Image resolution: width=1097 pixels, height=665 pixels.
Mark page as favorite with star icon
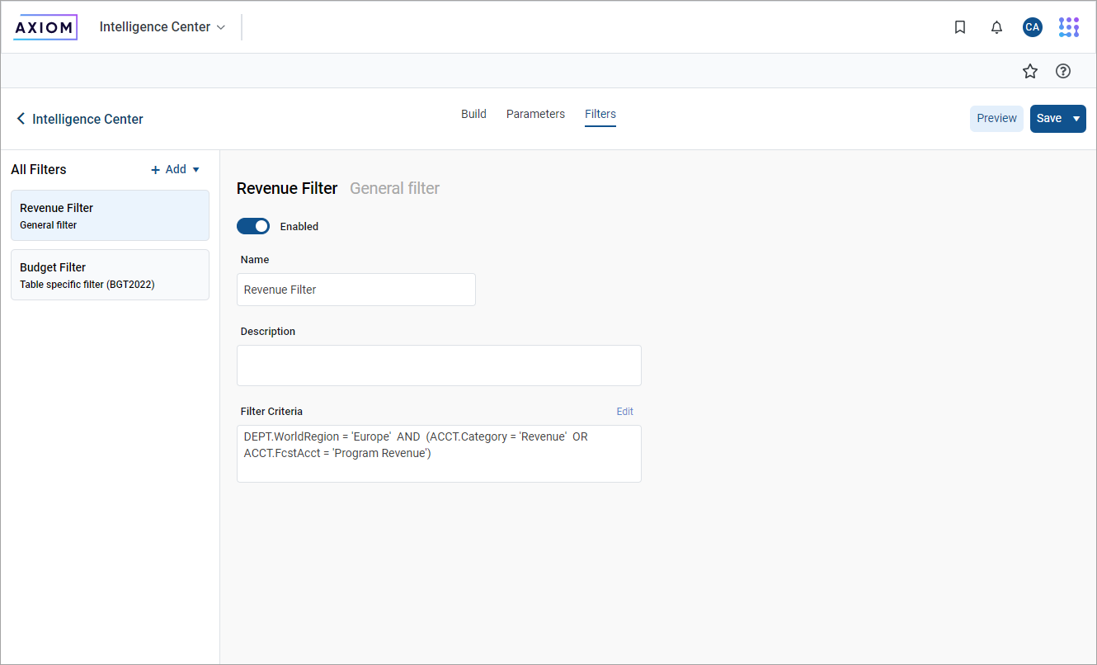click(x=1029, y=72)
